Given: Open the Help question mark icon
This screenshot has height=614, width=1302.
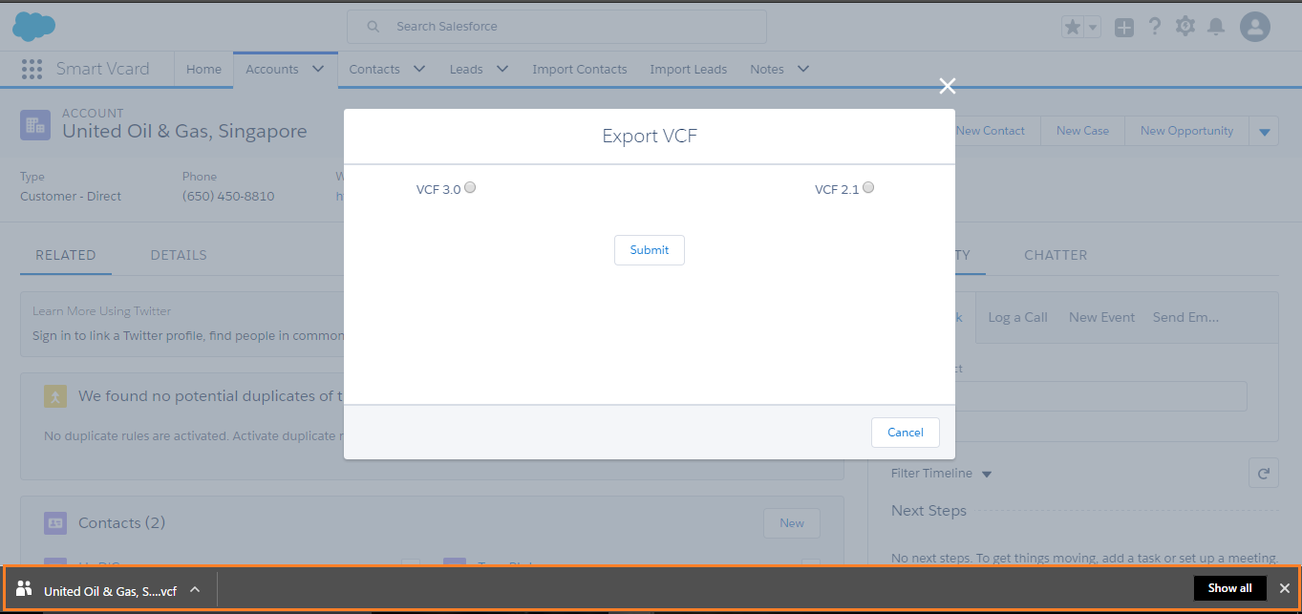Looking at the screenshot, I should 1155,27.
